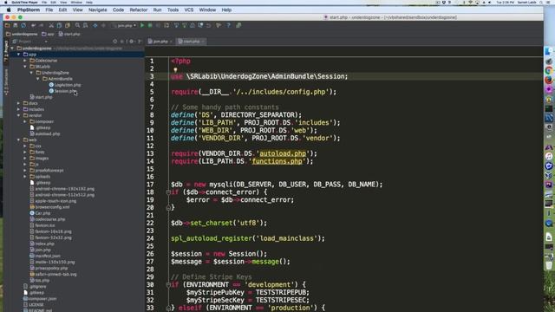Open the Refactor menu
The width and height of the screenshot is (555, 312).
click(x=139, y=10)
